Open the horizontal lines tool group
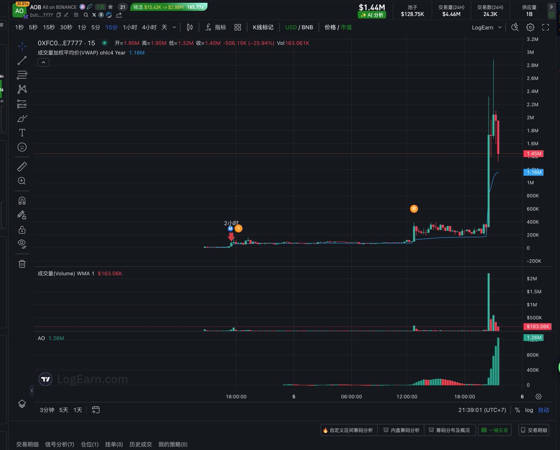 22,75
